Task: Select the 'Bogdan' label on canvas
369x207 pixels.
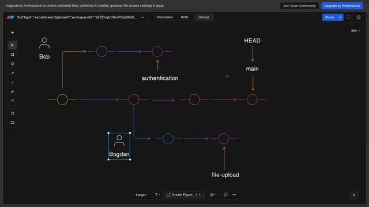Action: (119, 154)
